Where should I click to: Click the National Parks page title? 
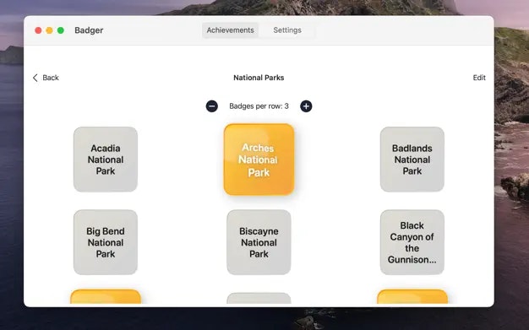tap(259, 78)
